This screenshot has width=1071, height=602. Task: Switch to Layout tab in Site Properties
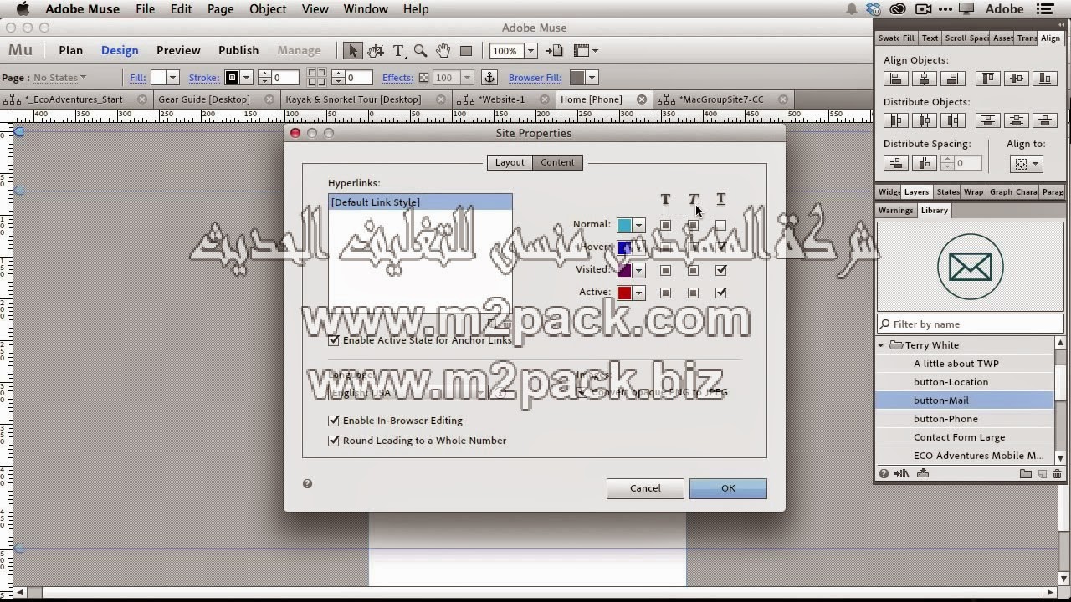(510, 162)
